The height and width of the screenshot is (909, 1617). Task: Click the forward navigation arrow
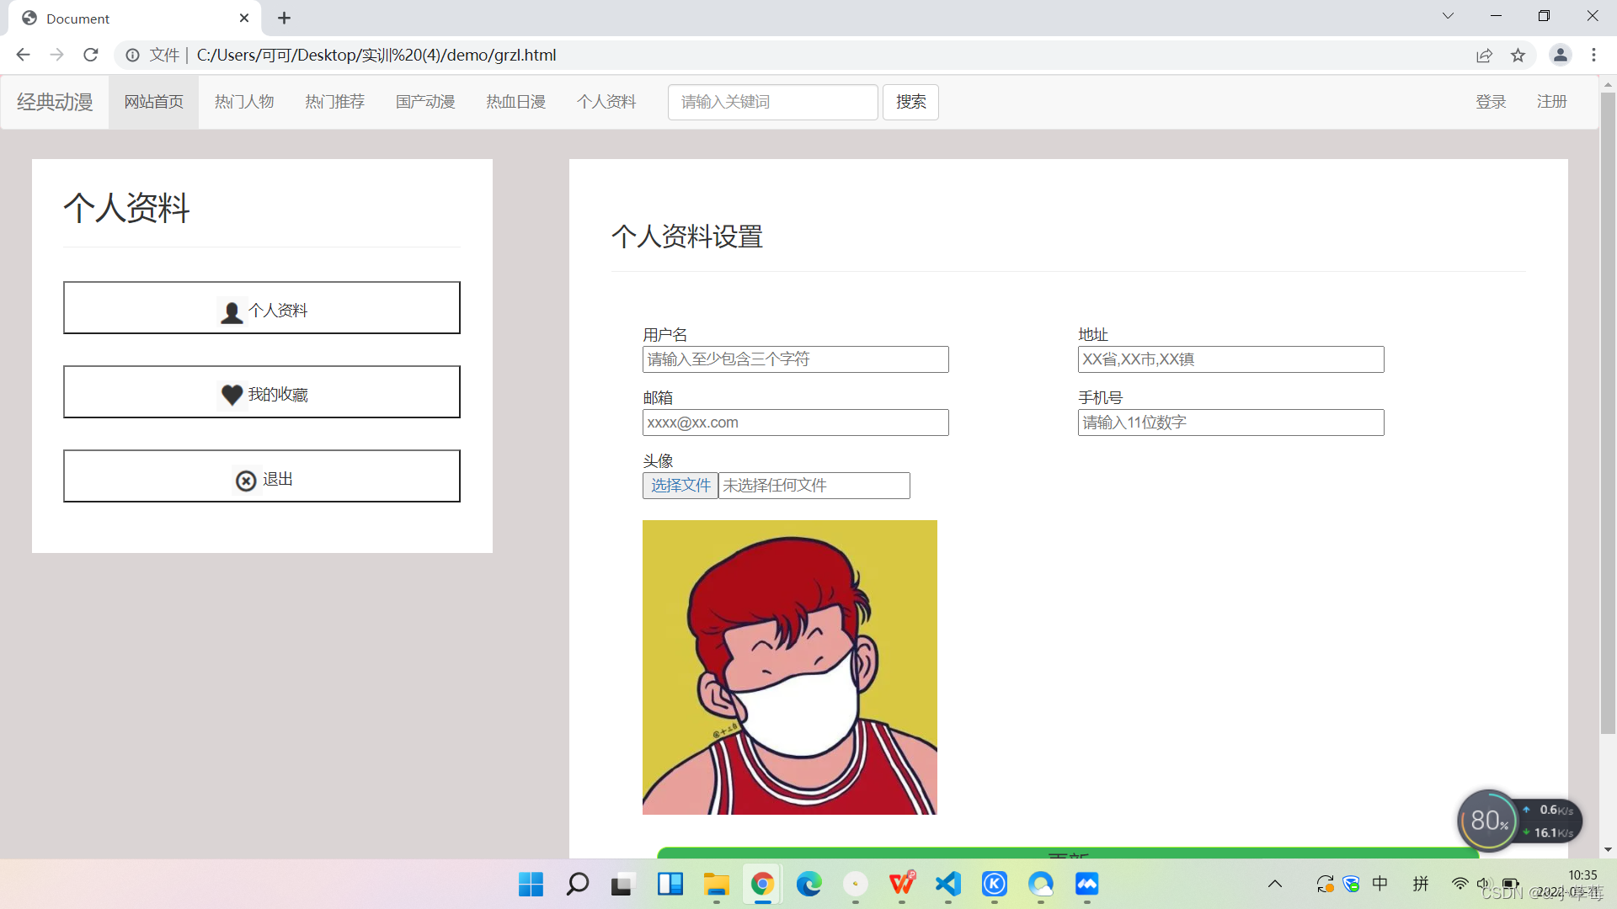pyautogui.click(x=56, y=55)
